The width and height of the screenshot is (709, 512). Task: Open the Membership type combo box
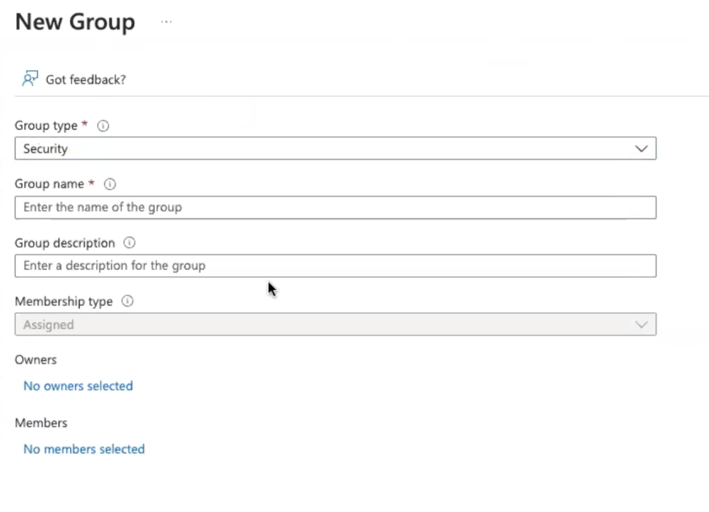pos(335,324)
